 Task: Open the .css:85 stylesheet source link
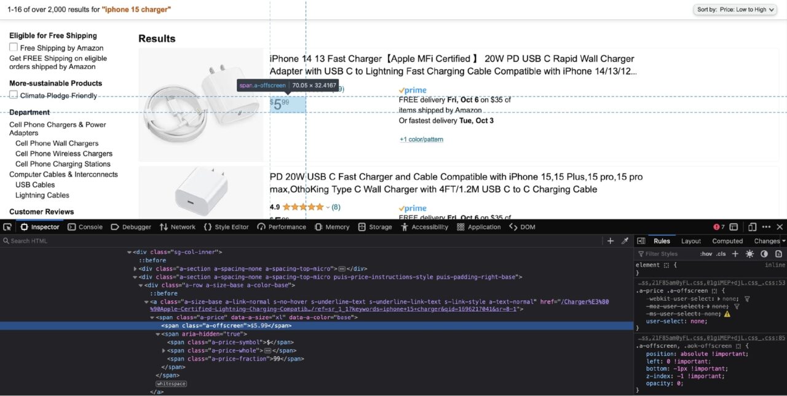(x=711, y=338)
